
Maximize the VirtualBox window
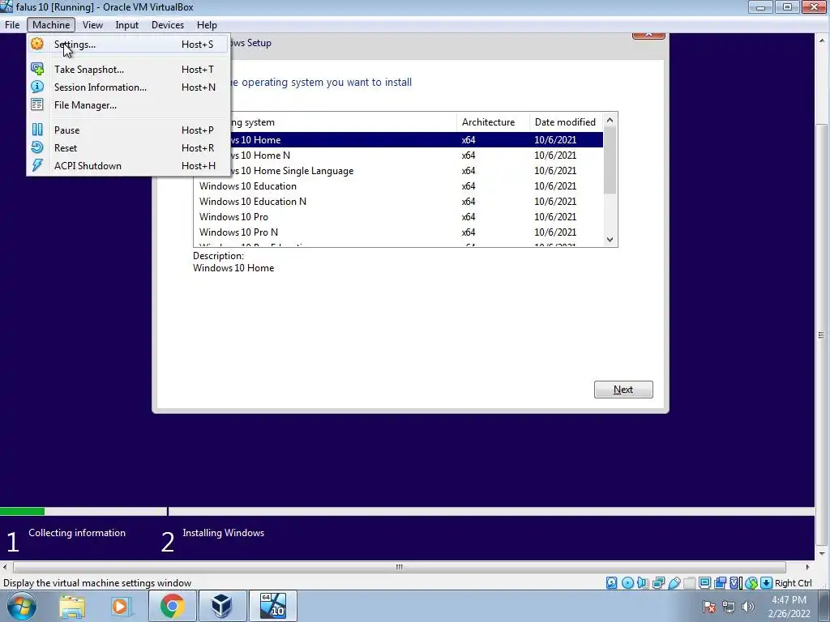(787, 6)
